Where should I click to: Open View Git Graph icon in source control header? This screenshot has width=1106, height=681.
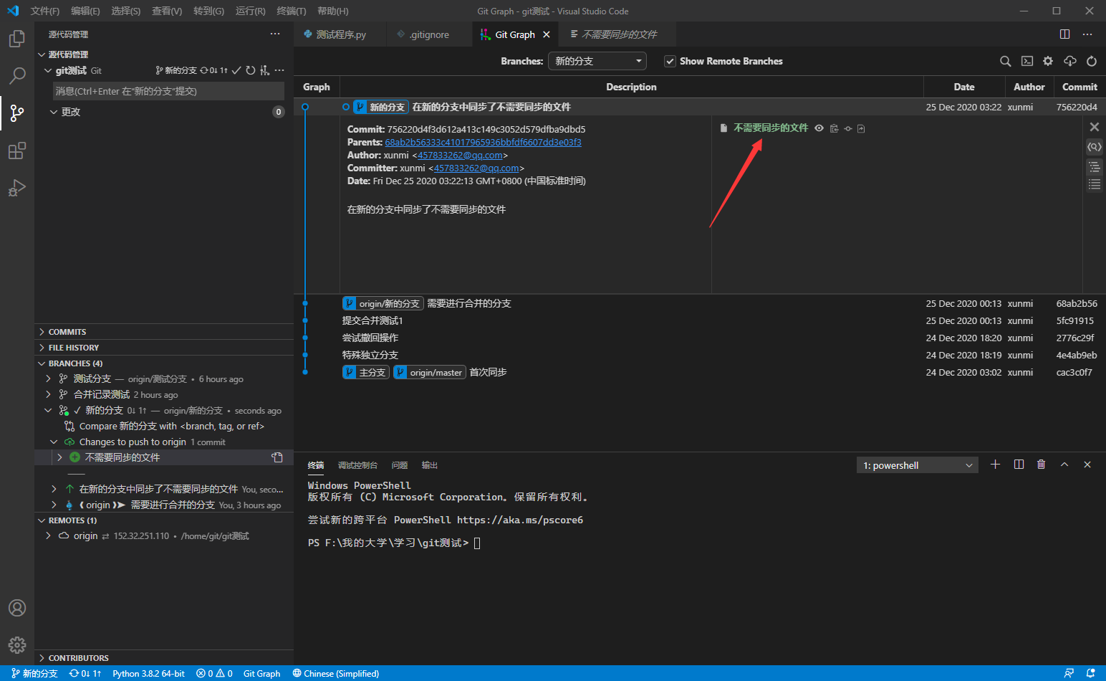pos(265,70)
